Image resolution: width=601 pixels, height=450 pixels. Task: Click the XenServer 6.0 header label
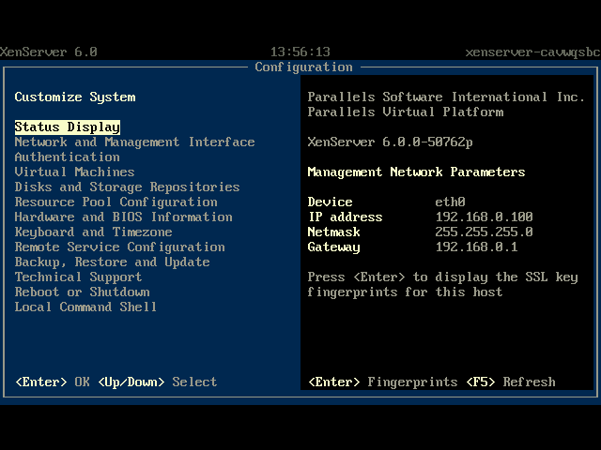coord(48,52)
